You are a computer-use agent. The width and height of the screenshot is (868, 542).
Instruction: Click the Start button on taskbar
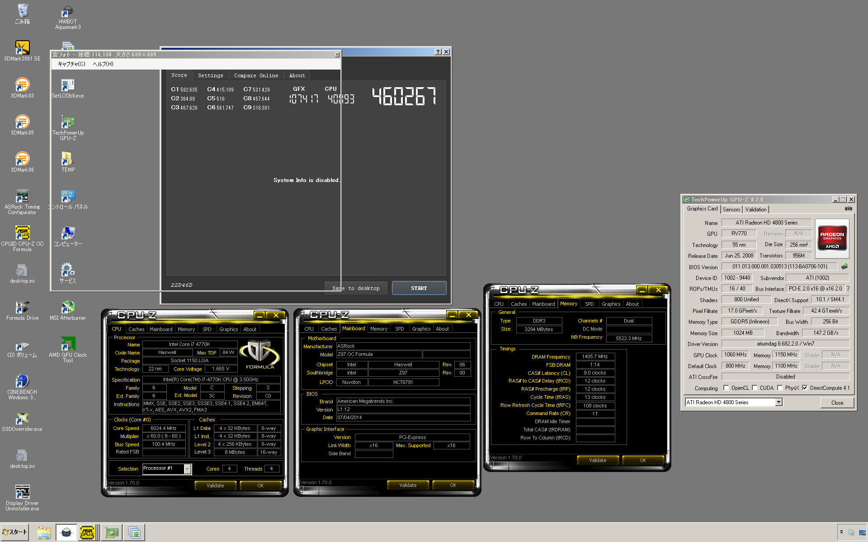pyautogui.click(x=15, y=532)
